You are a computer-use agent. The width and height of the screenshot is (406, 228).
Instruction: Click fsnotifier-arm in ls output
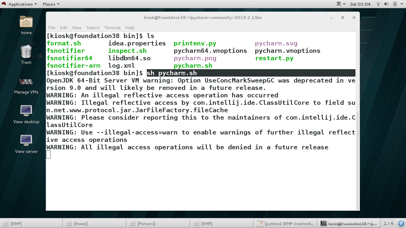click(x=73, y=66)
